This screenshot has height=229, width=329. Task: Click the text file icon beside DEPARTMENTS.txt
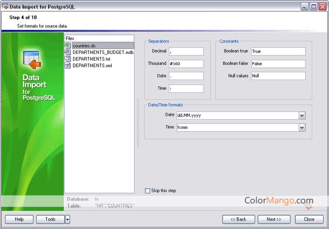click(68, 58)
